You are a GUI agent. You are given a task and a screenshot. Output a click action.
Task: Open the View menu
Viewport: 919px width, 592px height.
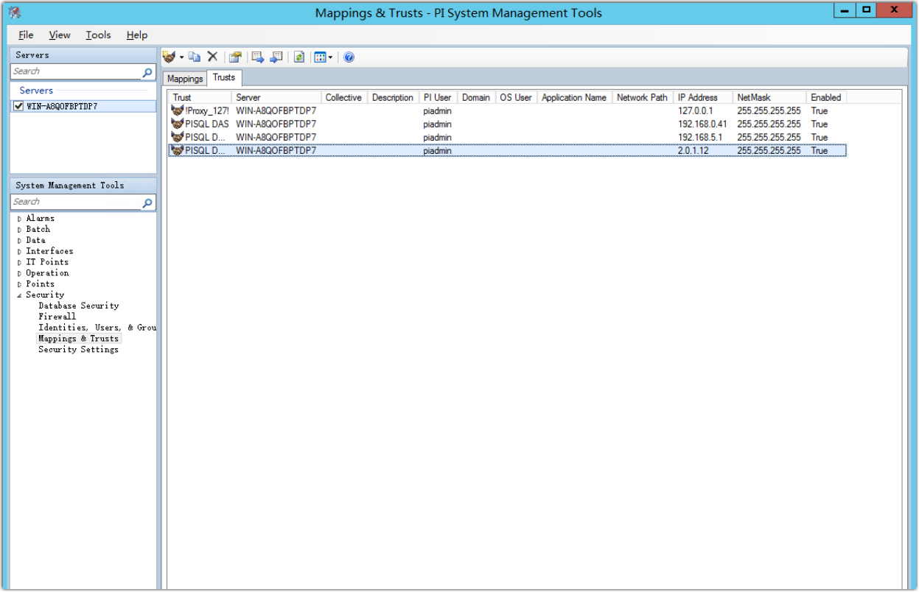point(60,35)
